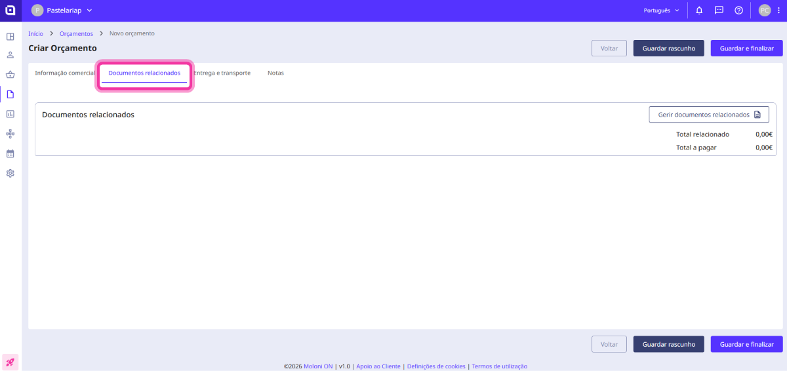The image size is (787, 371).
Task: Click the calendar sidebar icon
Action: click(10, 153)
